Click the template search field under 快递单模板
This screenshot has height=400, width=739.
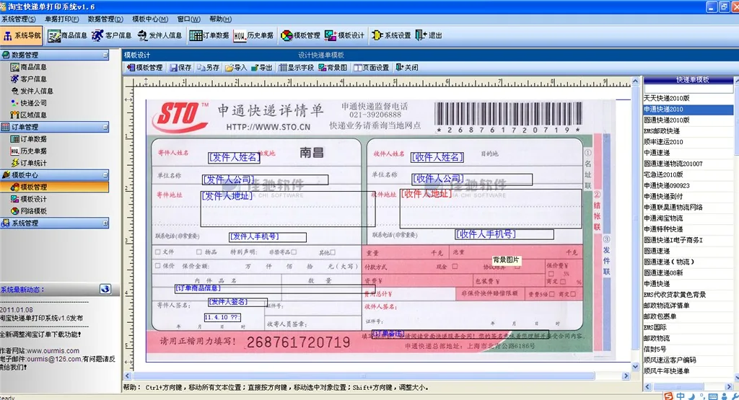click(x=688, y=89)
